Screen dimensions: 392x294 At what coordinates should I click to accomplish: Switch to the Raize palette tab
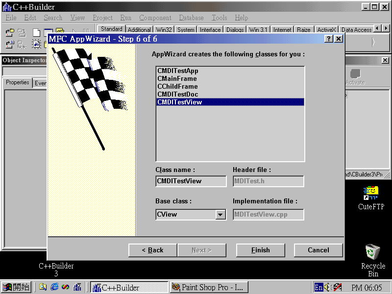click(304, 30)
